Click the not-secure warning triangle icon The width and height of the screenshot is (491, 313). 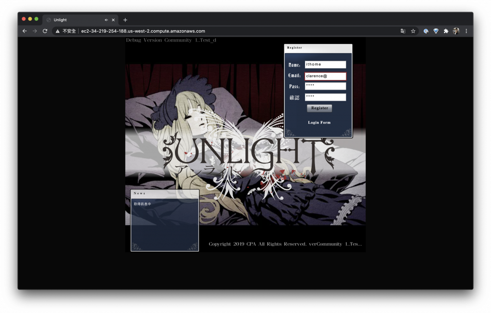[x=58, y=31]
